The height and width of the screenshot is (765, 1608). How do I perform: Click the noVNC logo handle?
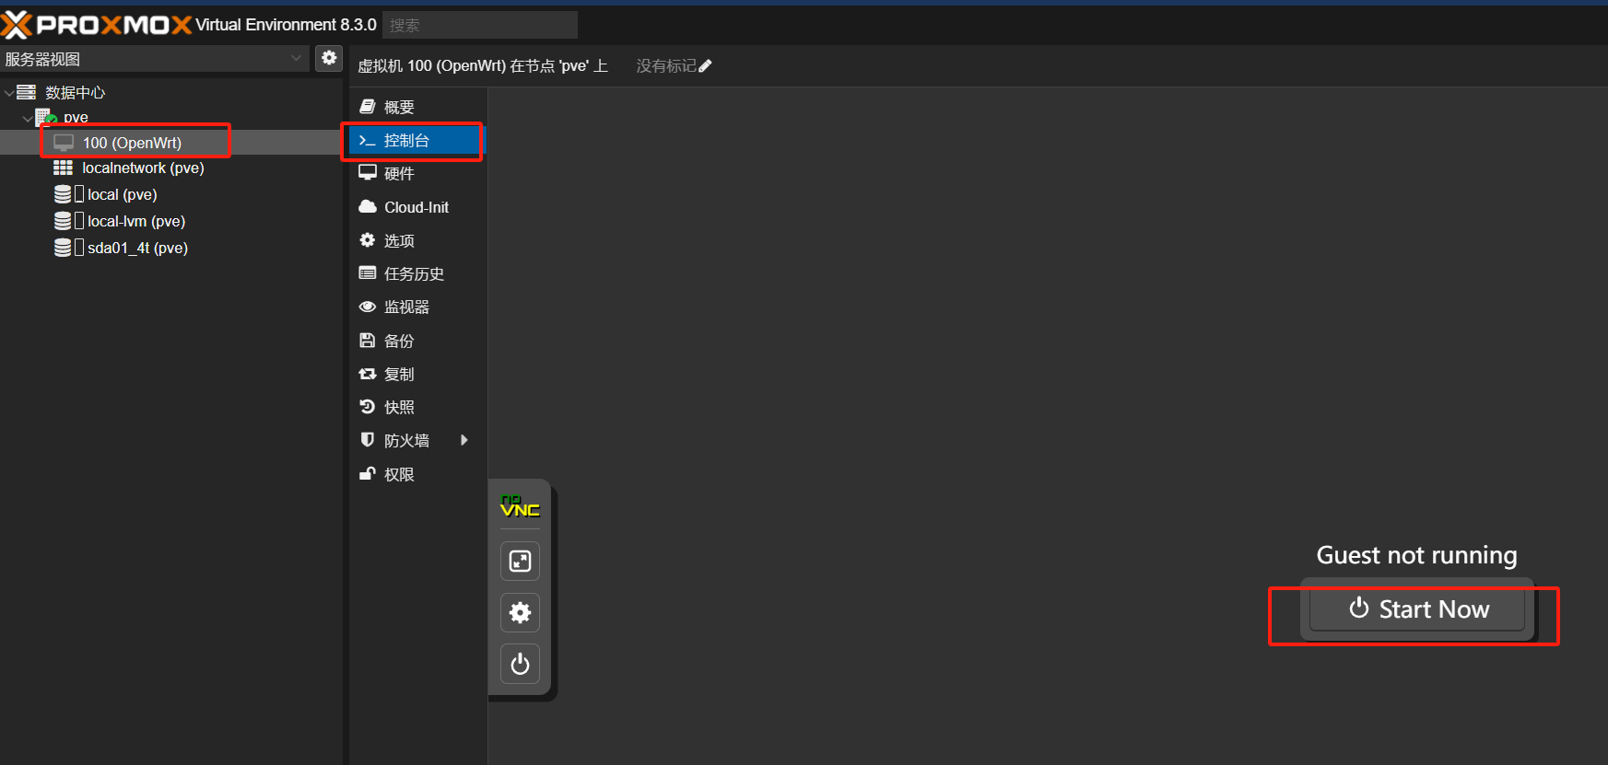[520, 507]
